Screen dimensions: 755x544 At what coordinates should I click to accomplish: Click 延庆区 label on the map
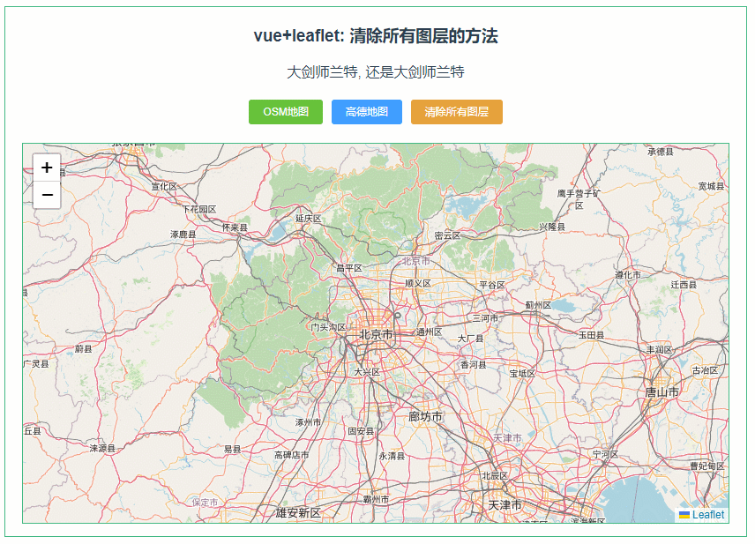[x=308, y=219]
